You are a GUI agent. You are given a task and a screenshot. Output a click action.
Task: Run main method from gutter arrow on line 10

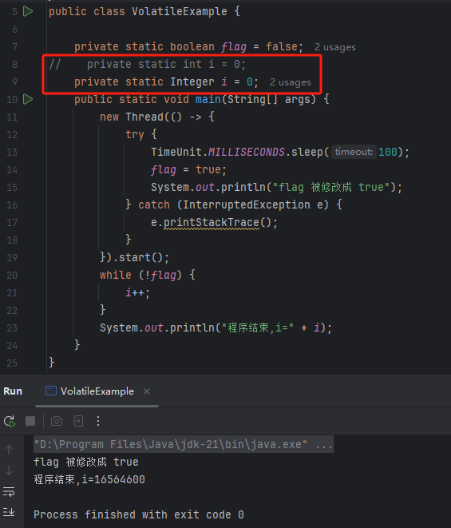28,99
